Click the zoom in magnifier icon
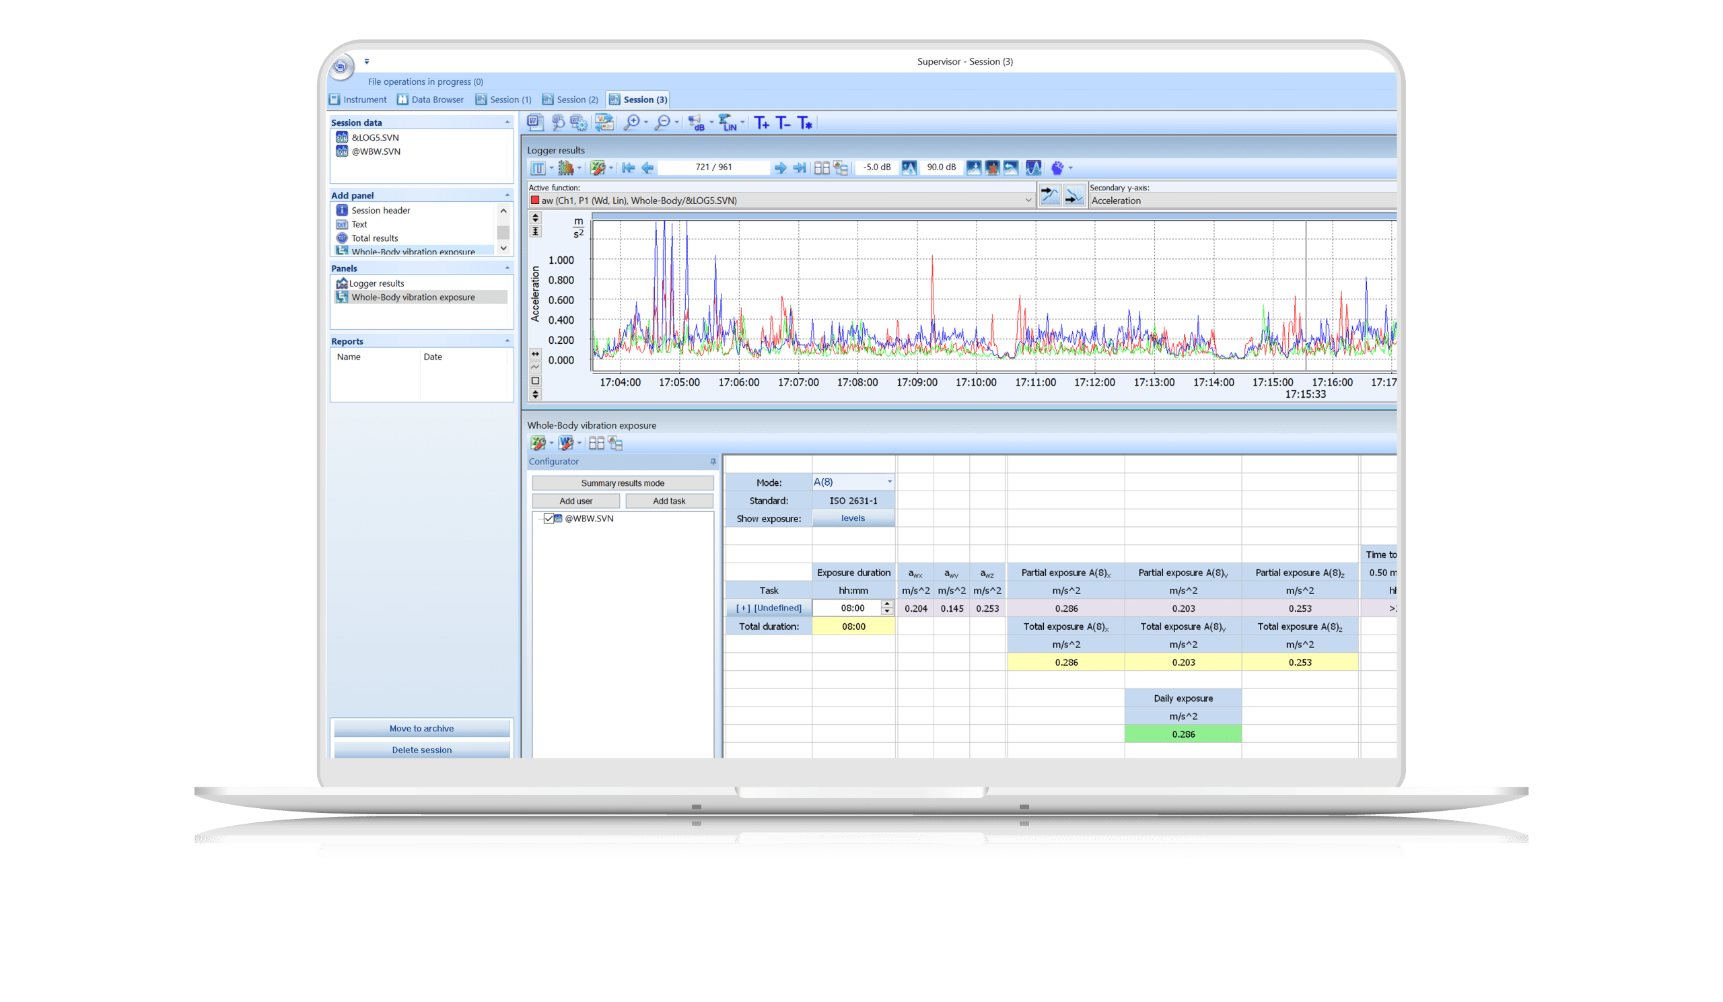 click(632, 122)
